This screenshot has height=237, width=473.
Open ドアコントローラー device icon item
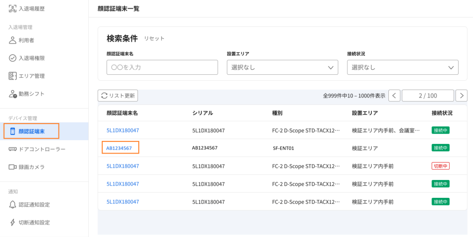[13, 149]
